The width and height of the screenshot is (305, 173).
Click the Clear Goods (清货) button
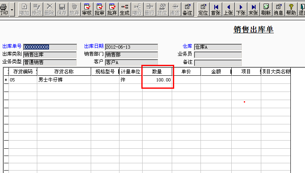point(175,9)
